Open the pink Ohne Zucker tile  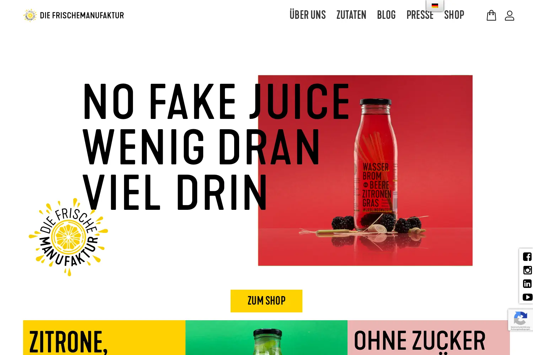(x=429, y=338)
